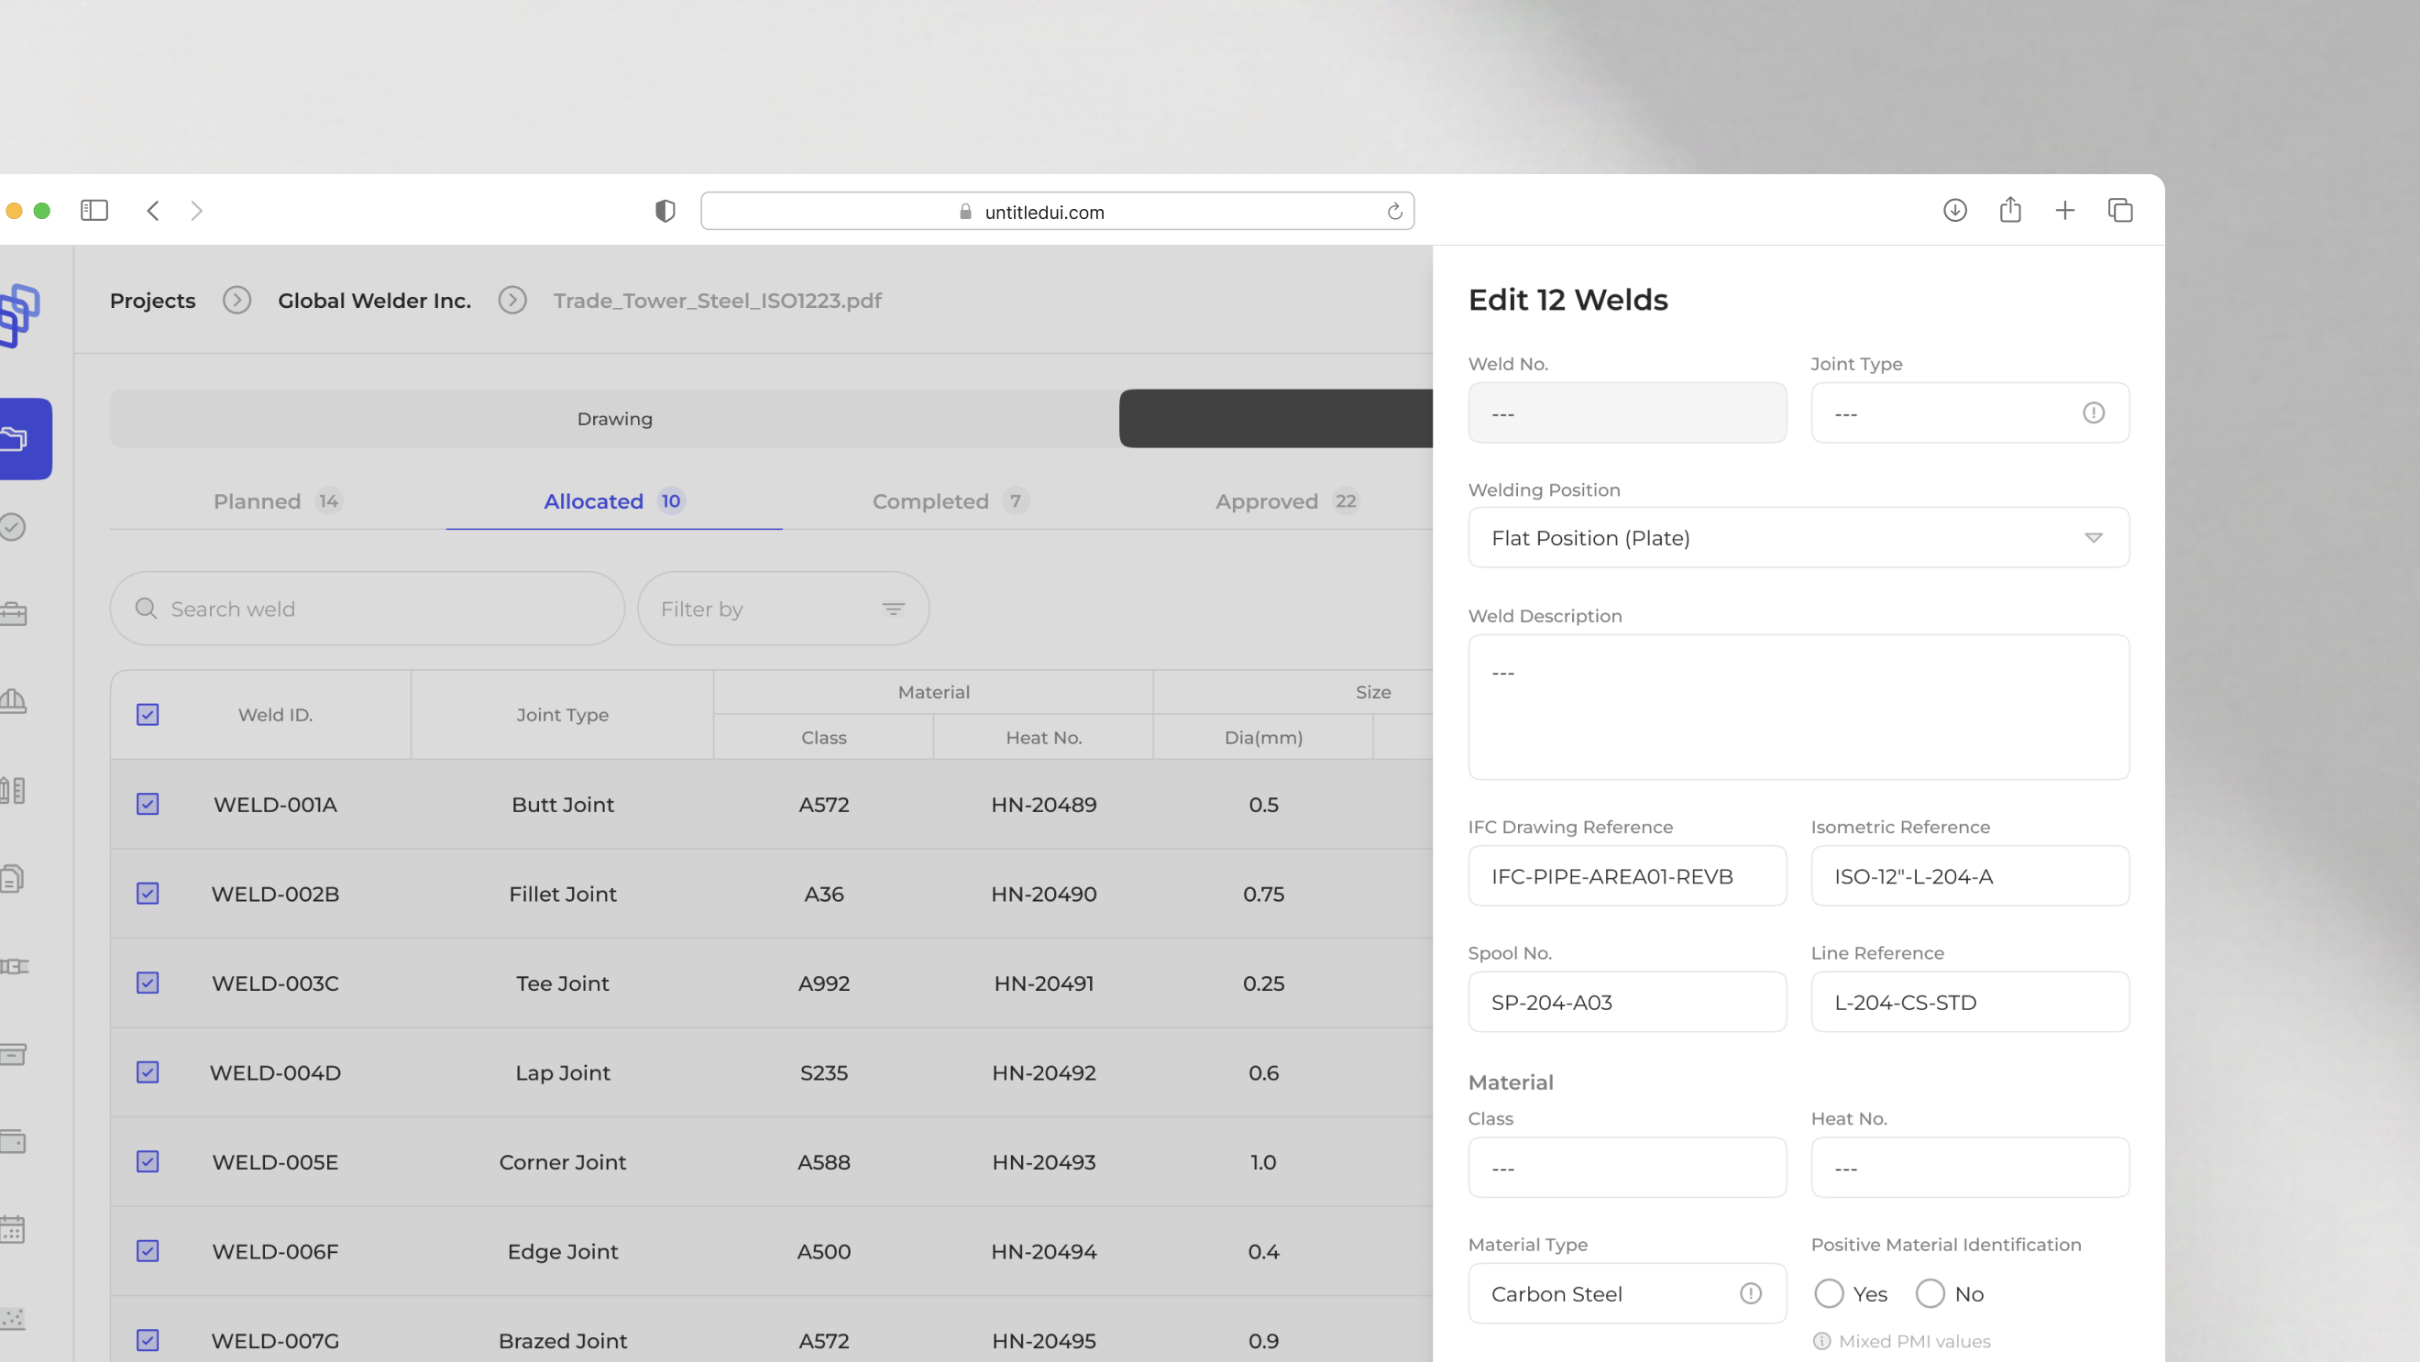Image resolution: width=2420 pixels, height=1362 pixels.
Task: Uncheck the WELD-002B row checkbox
Action: pos(148,894)
